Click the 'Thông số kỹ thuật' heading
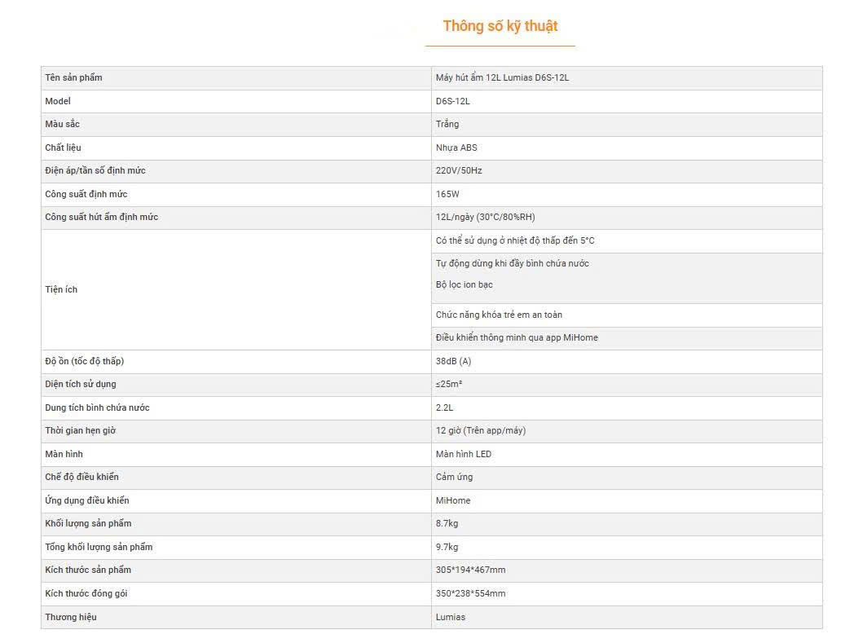This screenshot has height=643, width=841. tap(500, 26)
